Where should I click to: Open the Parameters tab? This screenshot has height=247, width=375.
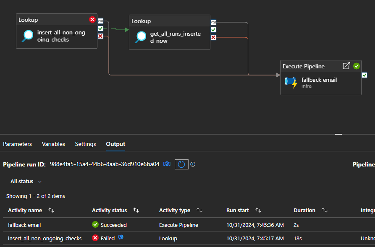[17, 144]
